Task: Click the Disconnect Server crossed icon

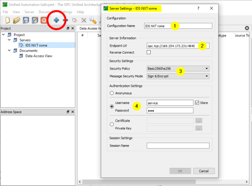Action: coord(84,20)
